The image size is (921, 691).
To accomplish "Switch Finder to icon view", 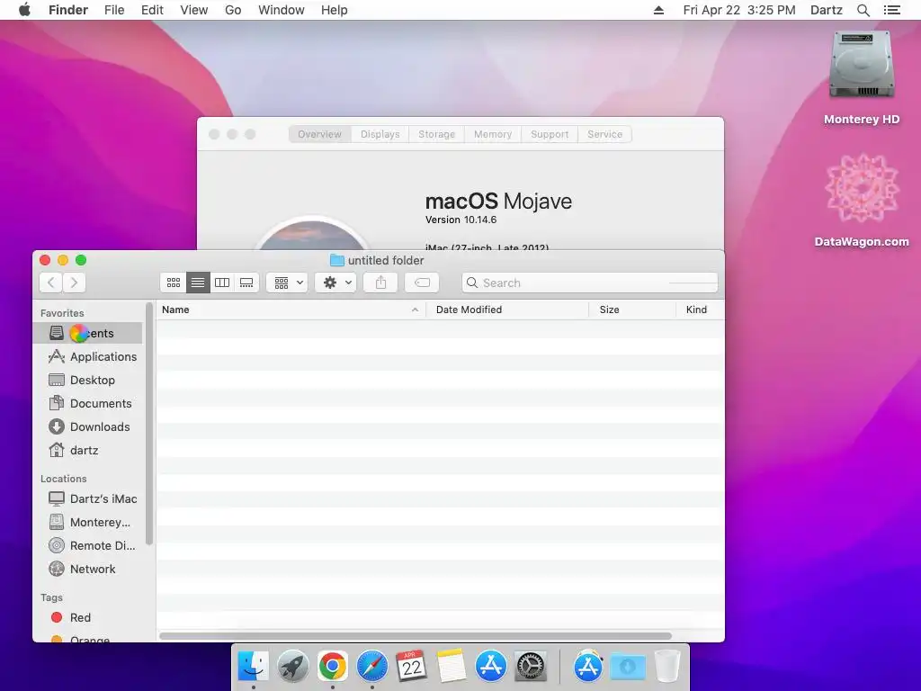I will pos(174,283).
